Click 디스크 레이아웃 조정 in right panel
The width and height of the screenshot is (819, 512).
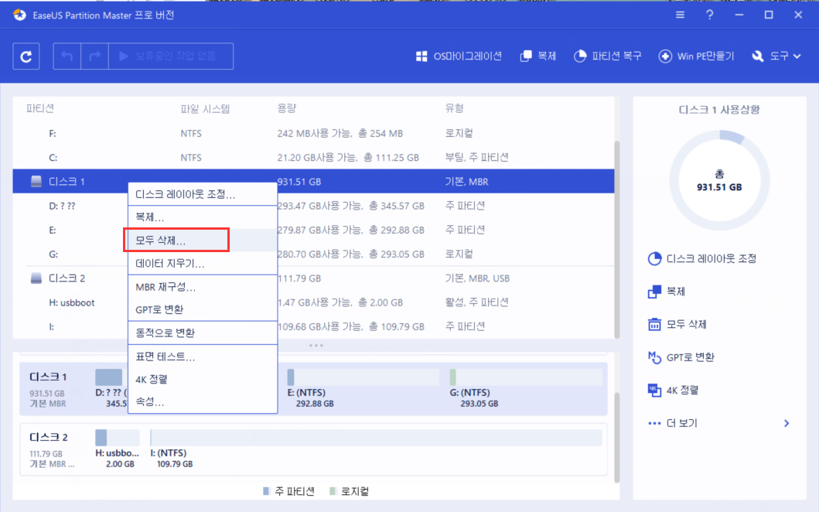[702, 258]
